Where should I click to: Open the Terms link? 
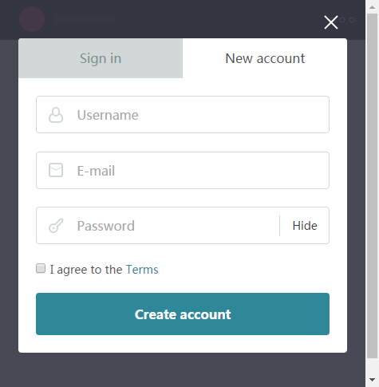142,270
